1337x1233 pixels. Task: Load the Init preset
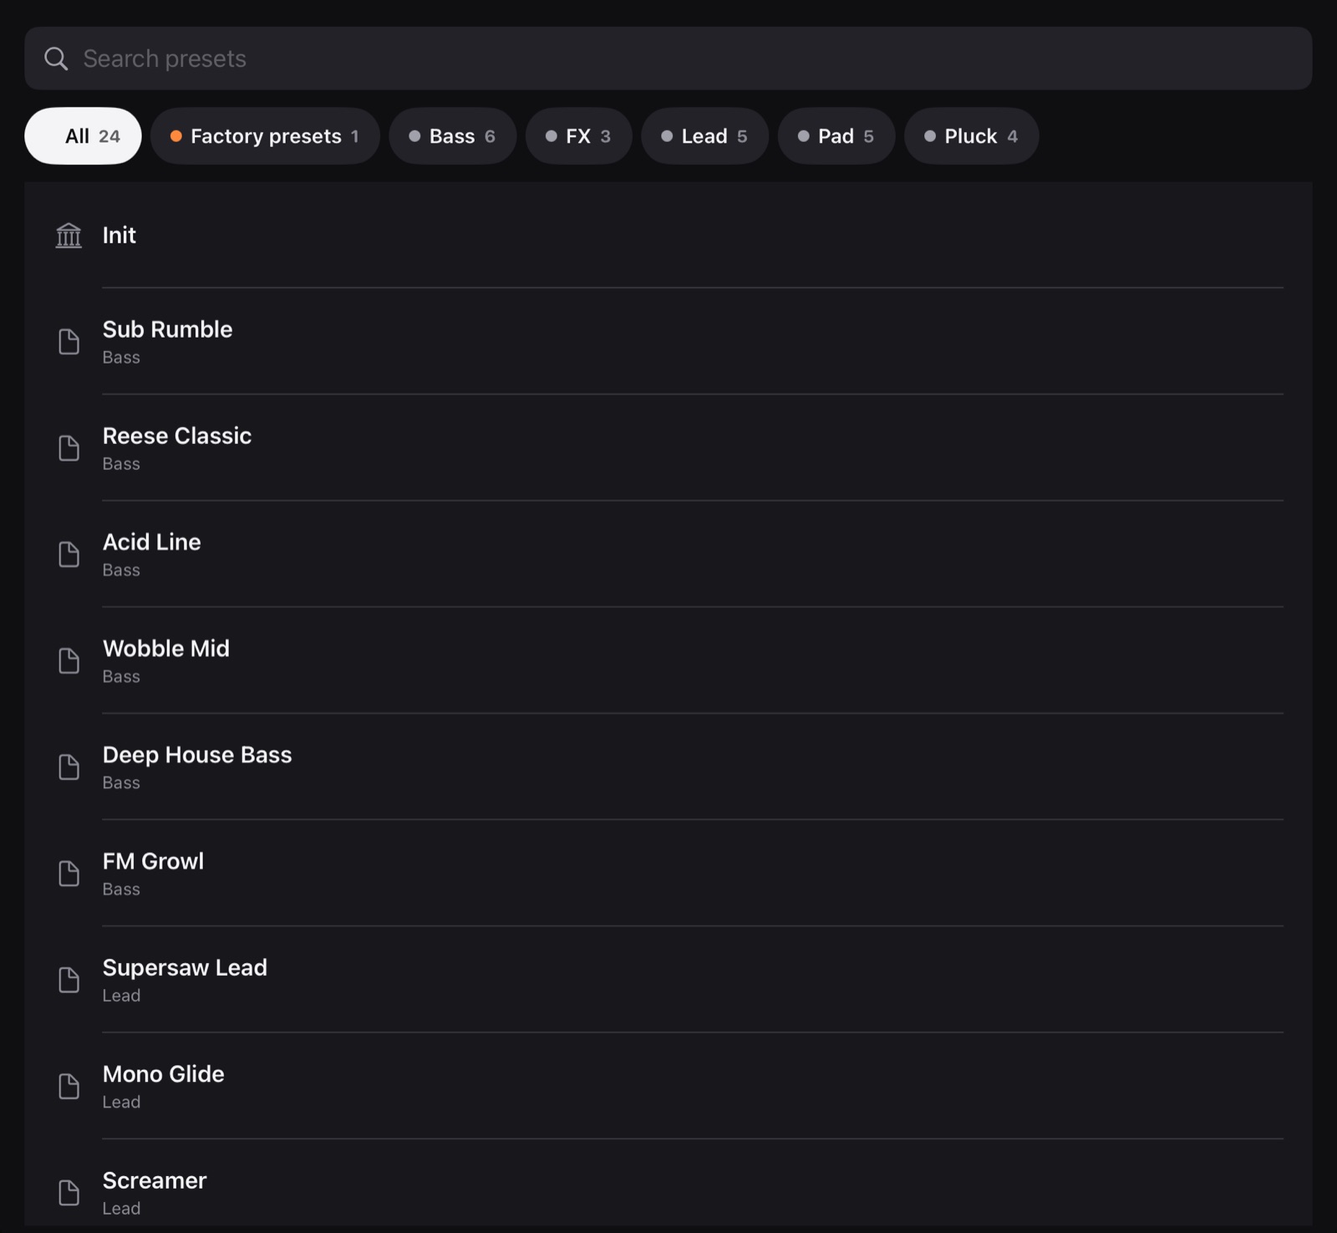pyautogui.click(x=668, y=235)
